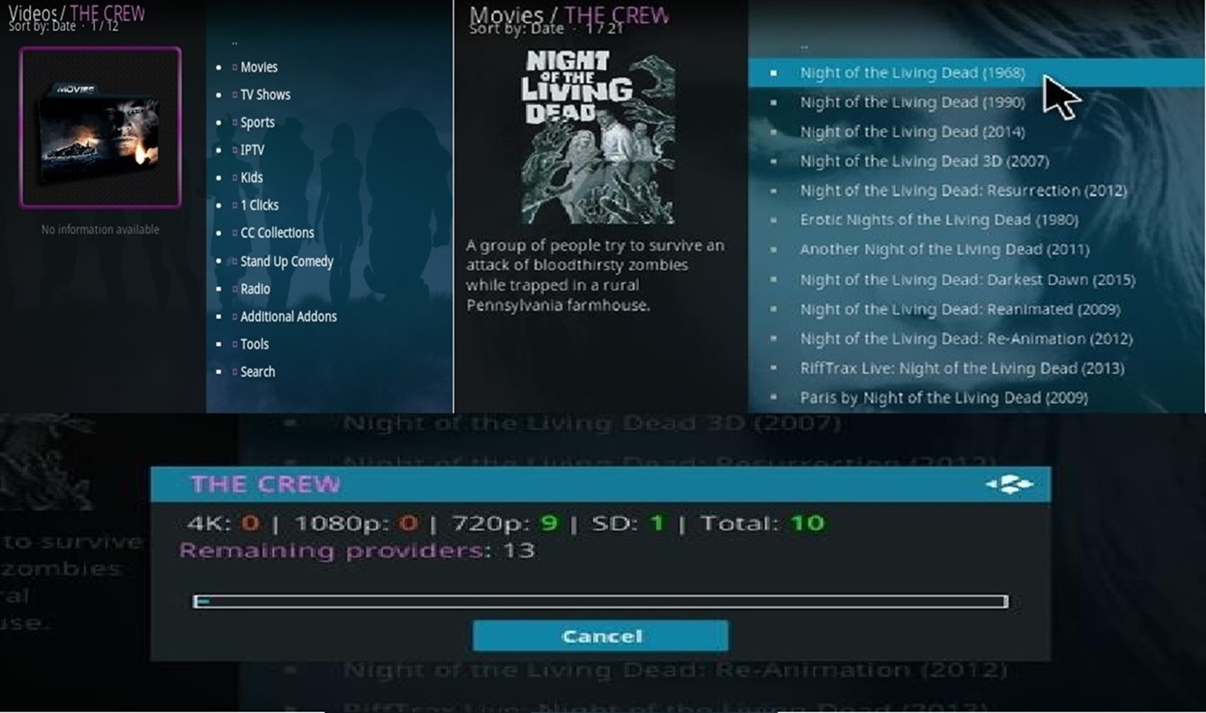The image size is (1206, 713).
Task: Click the scraping progress bar
Action: tap(601, 601)
